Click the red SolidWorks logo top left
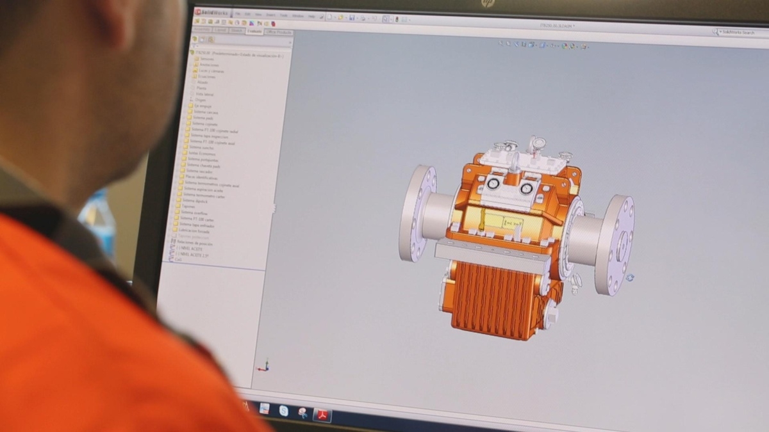This screenshot has width=769, height=432. coord(198,12)
